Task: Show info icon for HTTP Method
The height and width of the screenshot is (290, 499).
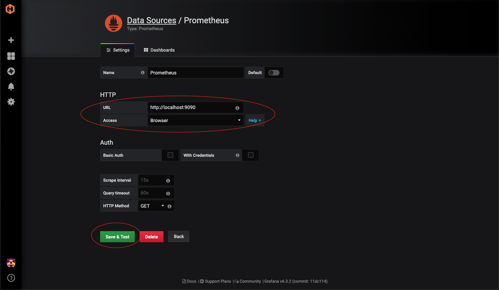Action: click(x=169, y=206)
